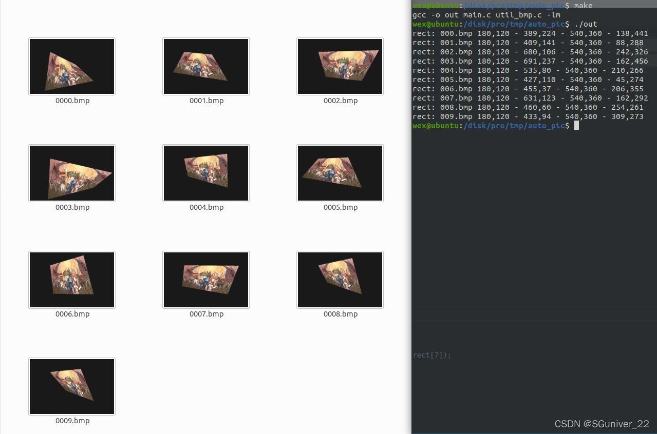The height and width of the screenshot is (434, 657).
Task: Click the file name label 0002.bmp
Action: [x=341, y=101]
